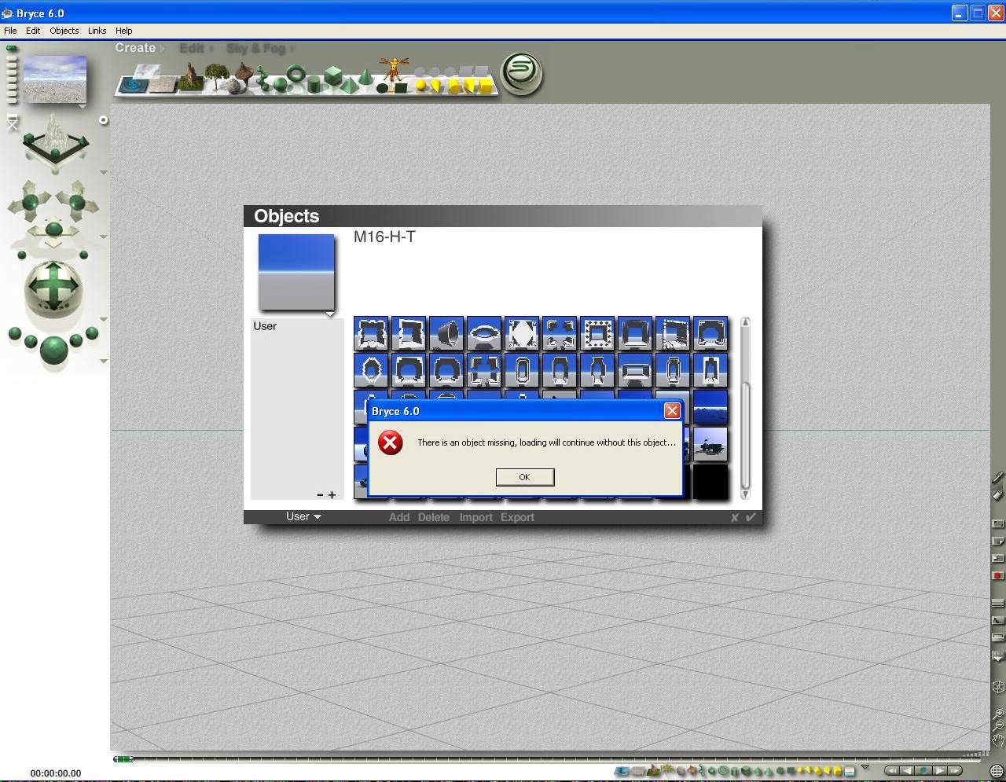The height and width of the screenshot is (782, 1006).
Task: Play the animation with the forward arrow
Action: 939,771
